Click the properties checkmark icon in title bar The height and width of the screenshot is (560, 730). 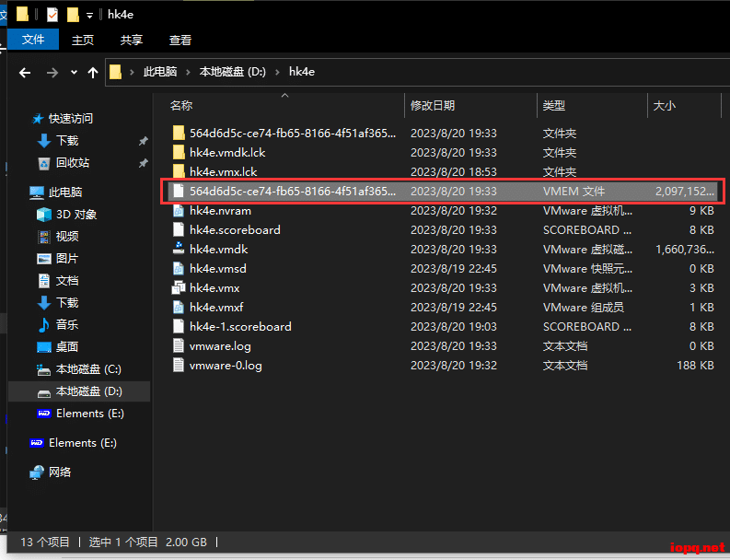click(52, 15)
